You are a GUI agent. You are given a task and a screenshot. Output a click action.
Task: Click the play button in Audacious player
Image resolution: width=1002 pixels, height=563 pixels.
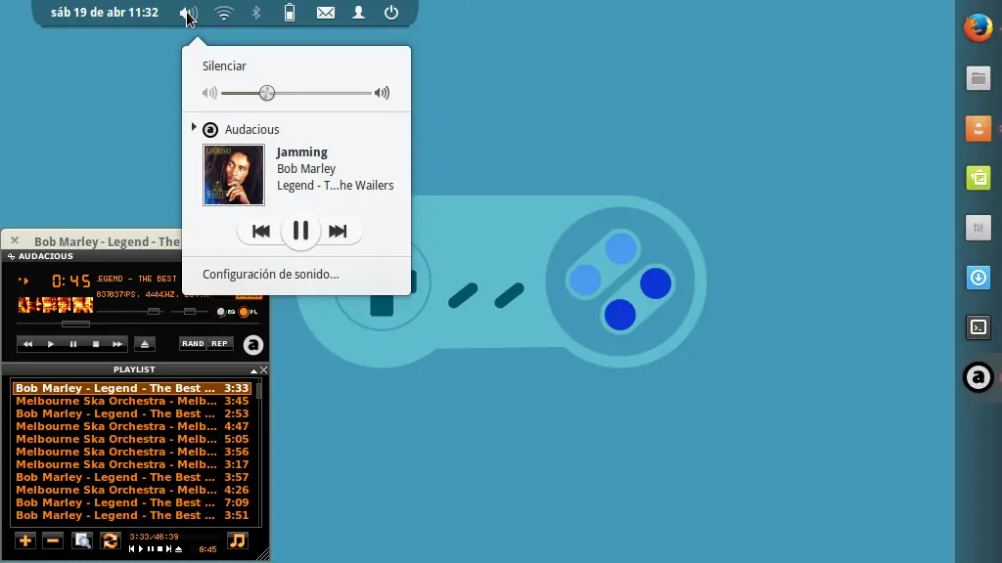coord(51,344)
